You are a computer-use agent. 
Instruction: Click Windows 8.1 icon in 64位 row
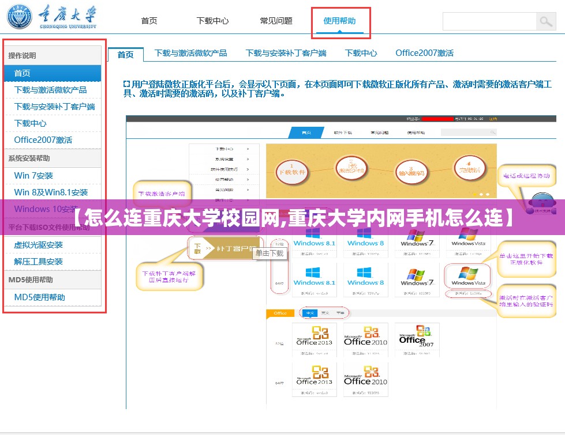[314, 277]
